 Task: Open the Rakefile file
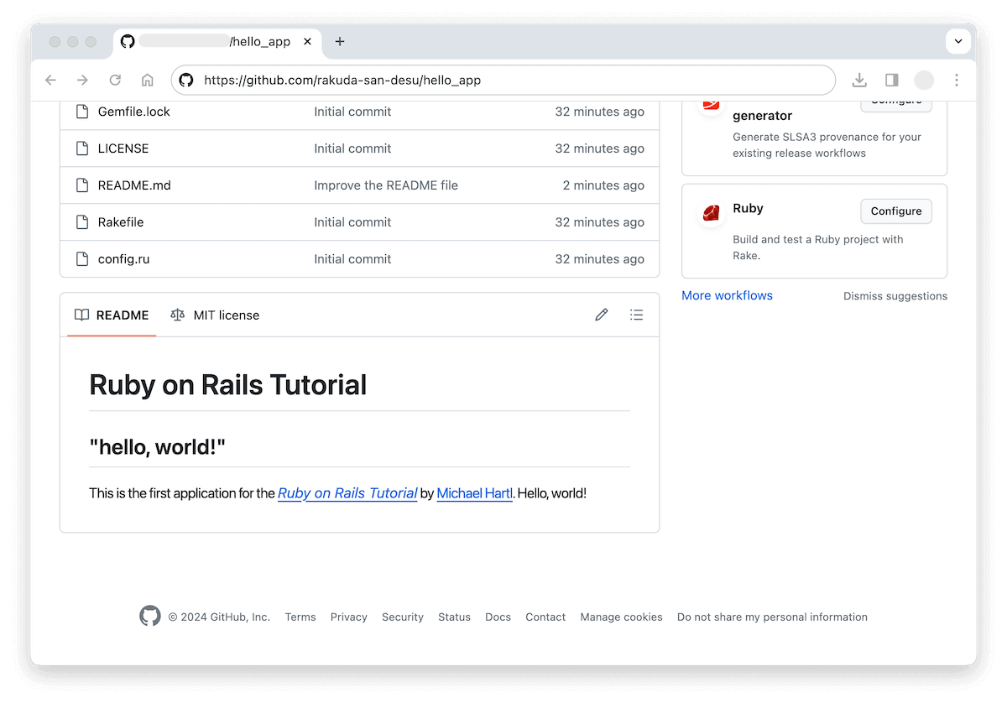point(121,222)
